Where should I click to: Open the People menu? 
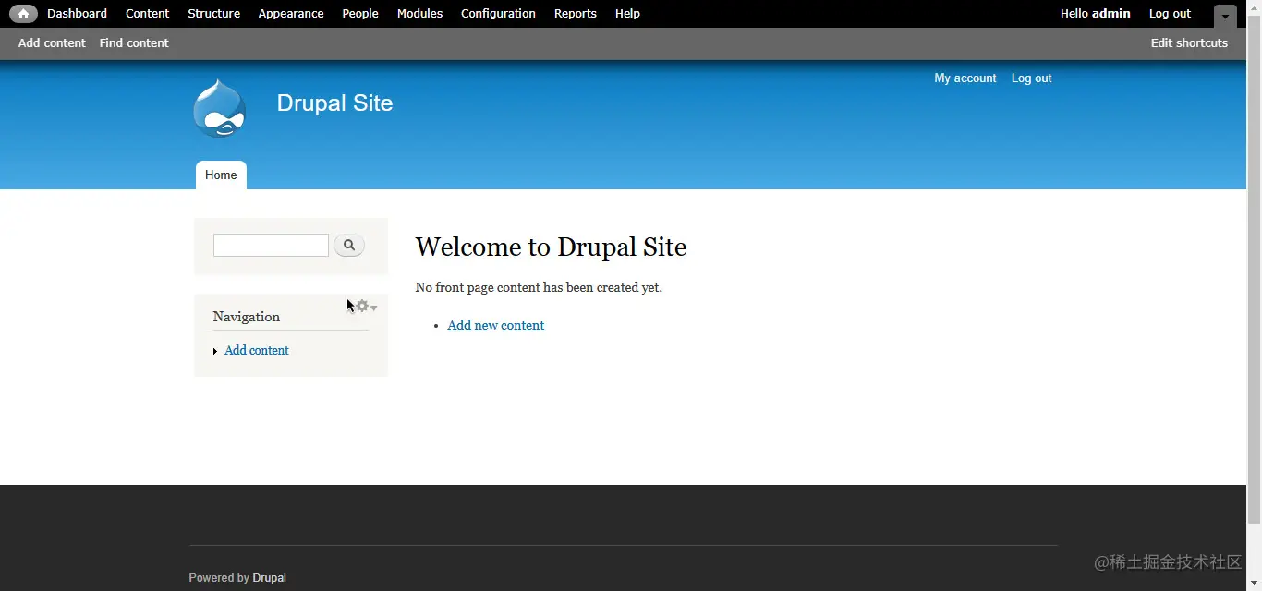click(x=360, y=14)
